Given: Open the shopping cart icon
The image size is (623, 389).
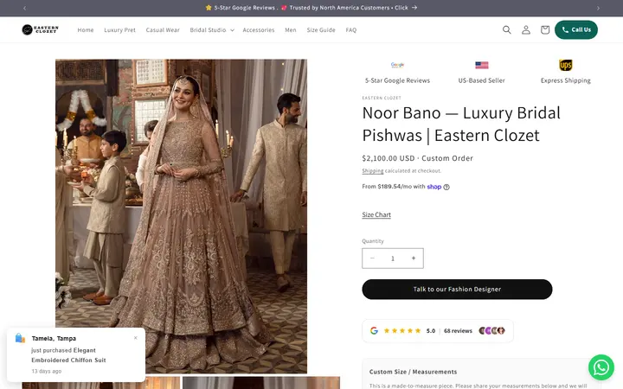Looking at the screenshot, I should click(x=545, y=29).
